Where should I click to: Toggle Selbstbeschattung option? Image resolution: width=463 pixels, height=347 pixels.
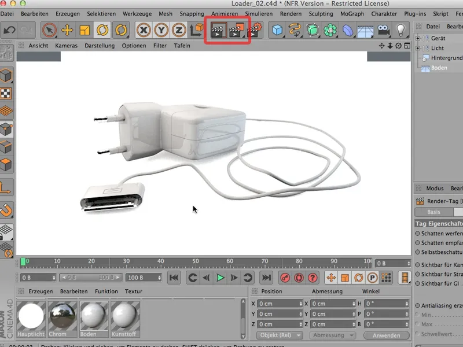point(417,252)
